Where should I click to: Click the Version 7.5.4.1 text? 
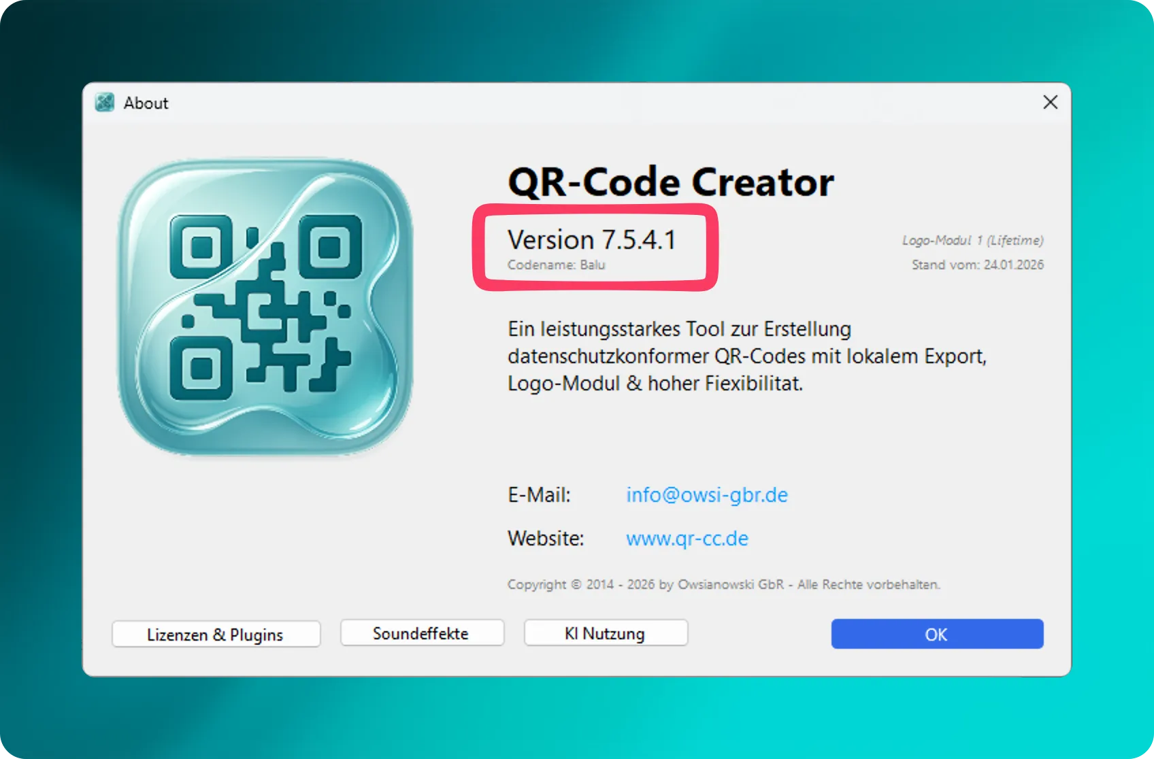(591, 240)
